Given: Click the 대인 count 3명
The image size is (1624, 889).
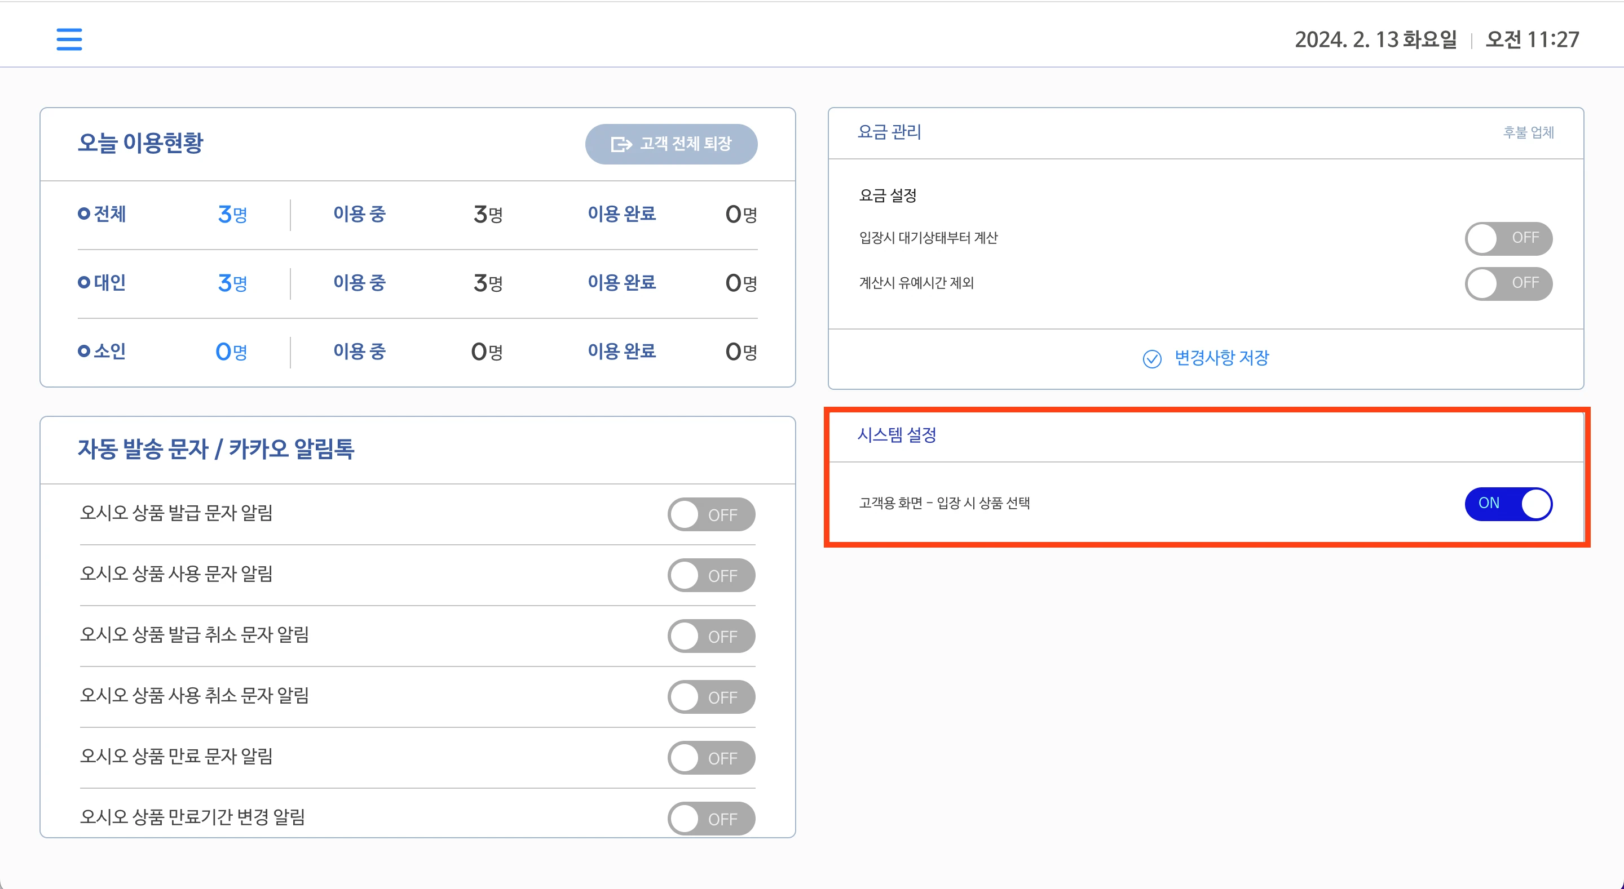Looking at the screenshot, I should coord(233,283).
